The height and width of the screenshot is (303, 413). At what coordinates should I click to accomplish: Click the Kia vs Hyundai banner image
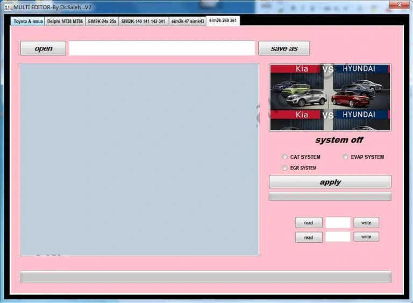[x=330, y=97]
